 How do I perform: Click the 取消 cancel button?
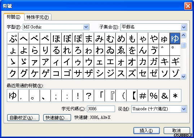[x=177, y=131]
